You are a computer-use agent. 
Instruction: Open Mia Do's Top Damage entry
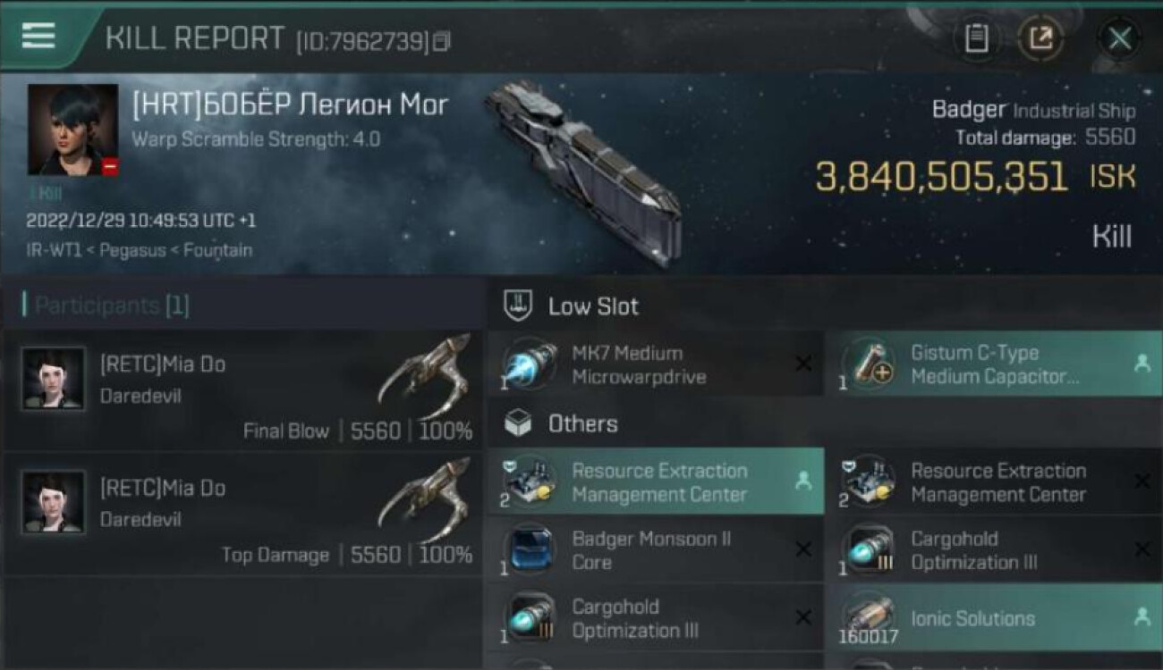point(242,514)
